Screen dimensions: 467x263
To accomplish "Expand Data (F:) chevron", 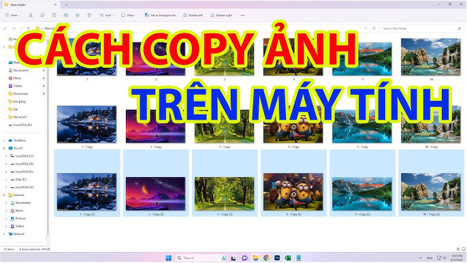I will coord(6,179).
